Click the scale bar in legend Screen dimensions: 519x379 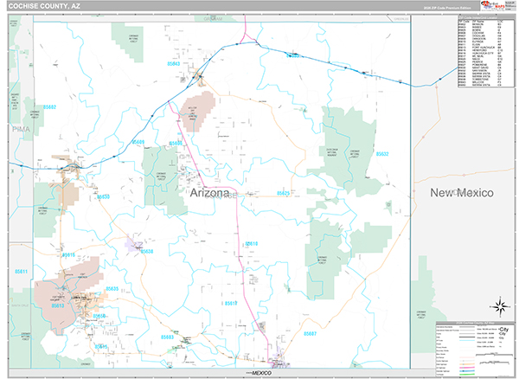(x=495, y=357)
